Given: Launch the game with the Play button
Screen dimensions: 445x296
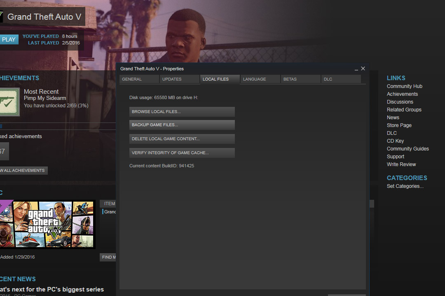Looking at the screenshot, I should [x=9, y=39].
